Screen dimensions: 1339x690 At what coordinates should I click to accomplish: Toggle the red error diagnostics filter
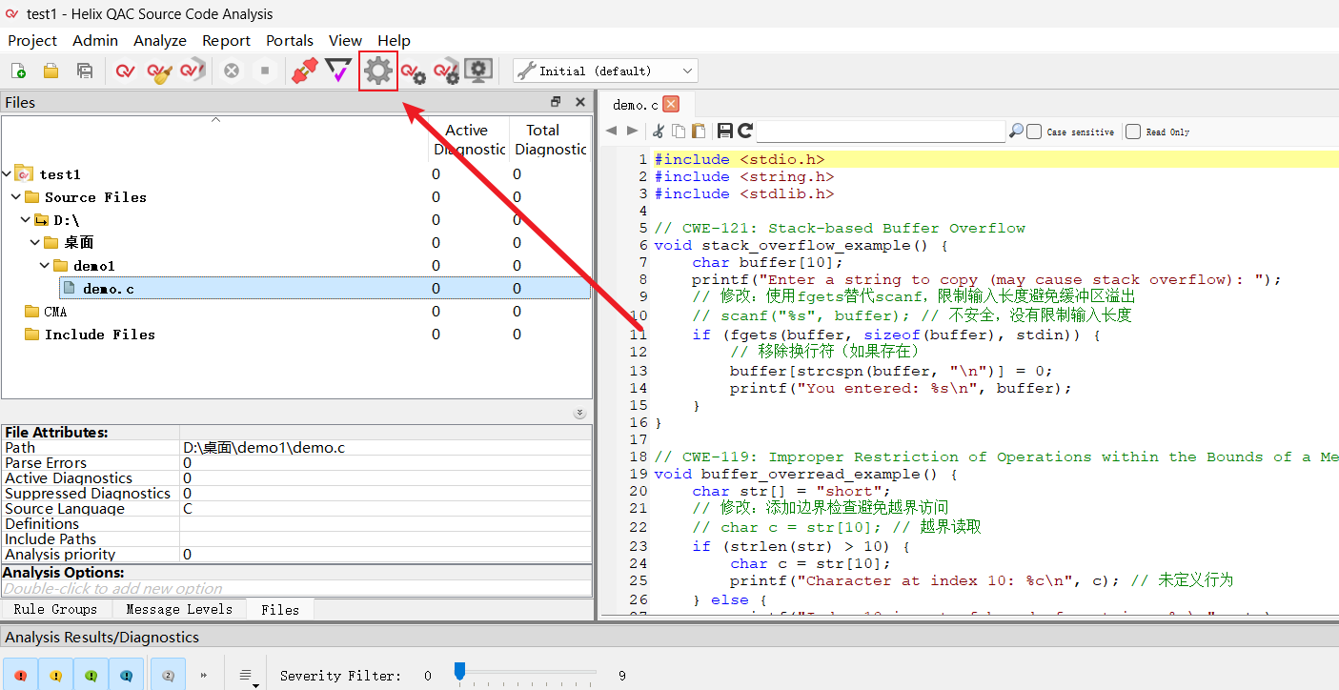20,675
